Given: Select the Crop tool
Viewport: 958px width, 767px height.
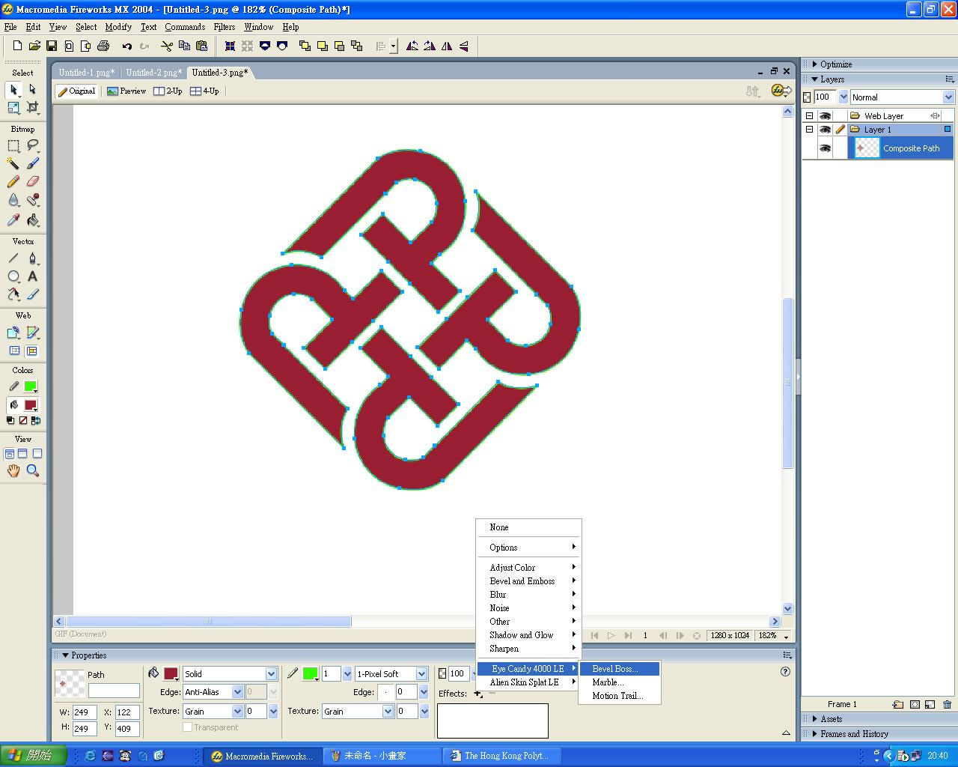Looking at the screenshot, I should point(32,108).
